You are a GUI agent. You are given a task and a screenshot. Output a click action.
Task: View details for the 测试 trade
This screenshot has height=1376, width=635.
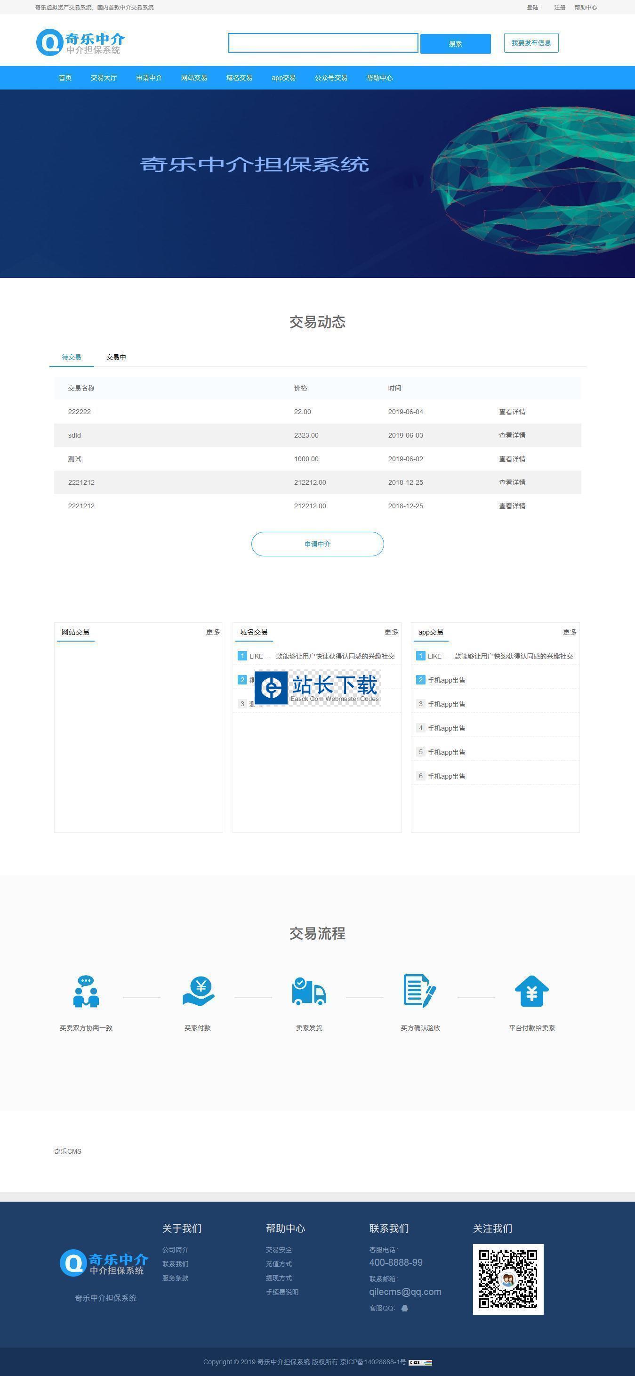(512, 459)
